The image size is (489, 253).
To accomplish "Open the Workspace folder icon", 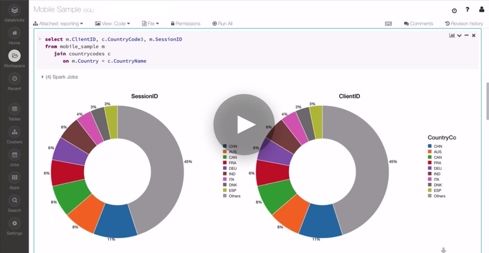I will (14, 56).
